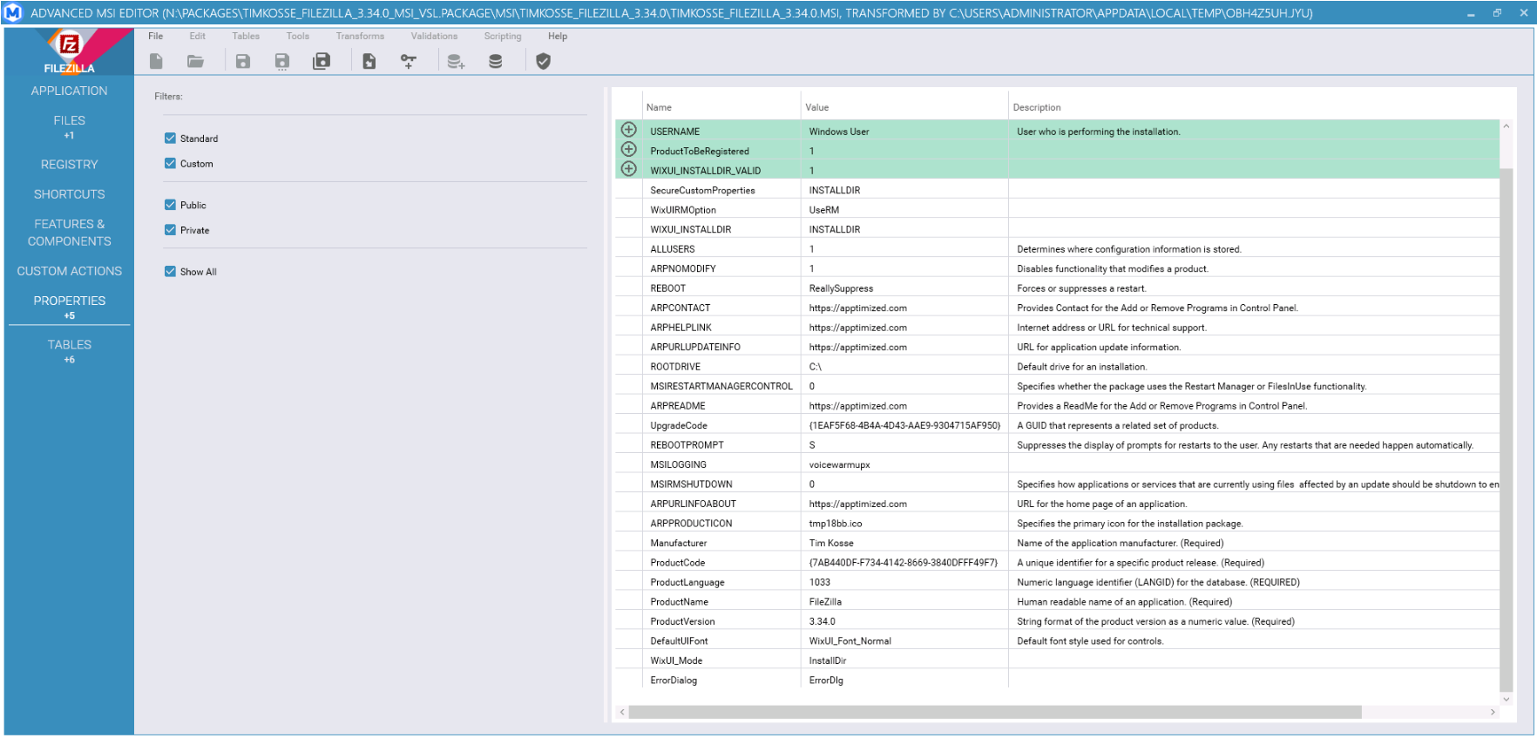Go to the CUSTOM ACTIONS section
This screenshot has height=738, width=1537.
(x=70, y=271)
